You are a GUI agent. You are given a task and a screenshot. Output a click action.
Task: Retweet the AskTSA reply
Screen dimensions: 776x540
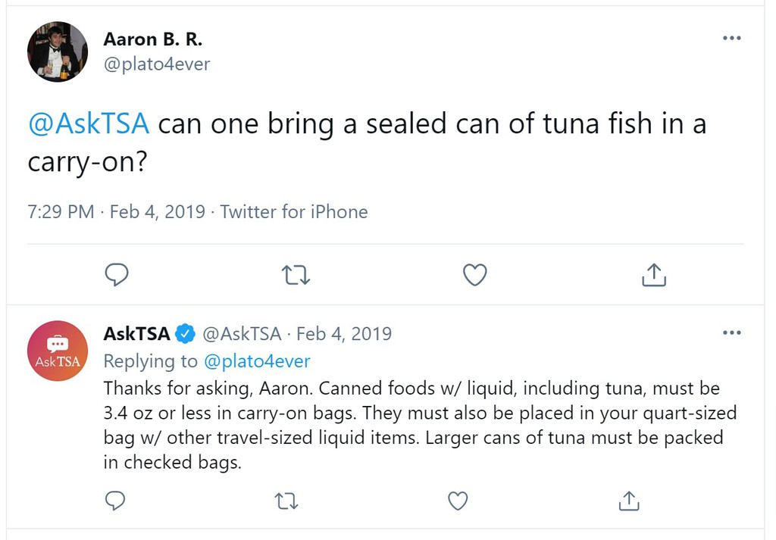286,501
